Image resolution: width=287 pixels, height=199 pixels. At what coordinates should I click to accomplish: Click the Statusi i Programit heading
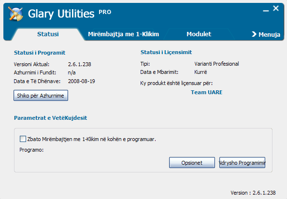pyautogui.click(x=40, y=53)
